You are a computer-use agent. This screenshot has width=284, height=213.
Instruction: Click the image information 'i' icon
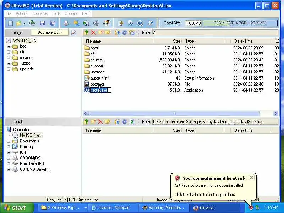[x=130, y=23]
